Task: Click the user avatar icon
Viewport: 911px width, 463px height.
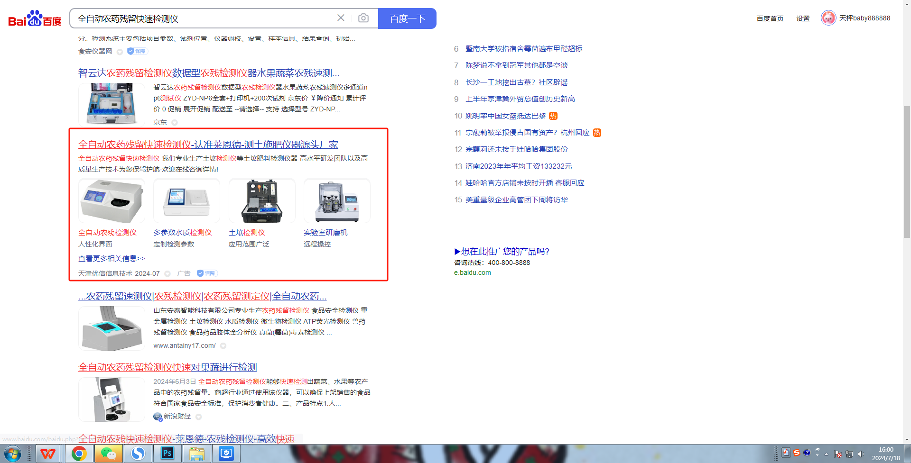Action: tap(828, 18)
